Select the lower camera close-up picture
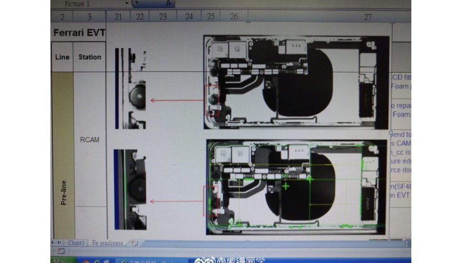The image size is (475, 263). point(130,189)
